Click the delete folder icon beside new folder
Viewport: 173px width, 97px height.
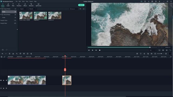[6, 50]
